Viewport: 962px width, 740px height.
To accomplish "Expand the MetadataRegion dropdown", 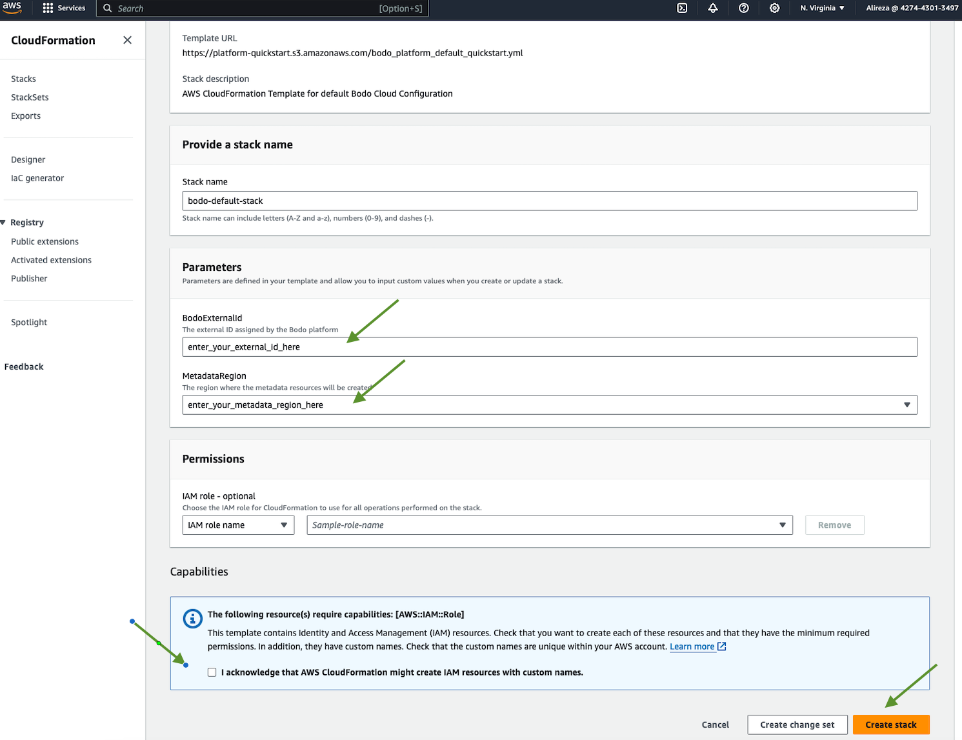I will pos(550,405).
